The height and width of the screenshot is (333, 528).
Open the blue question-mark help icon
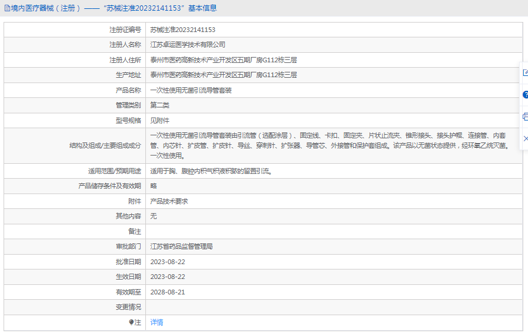coord(525,95)
